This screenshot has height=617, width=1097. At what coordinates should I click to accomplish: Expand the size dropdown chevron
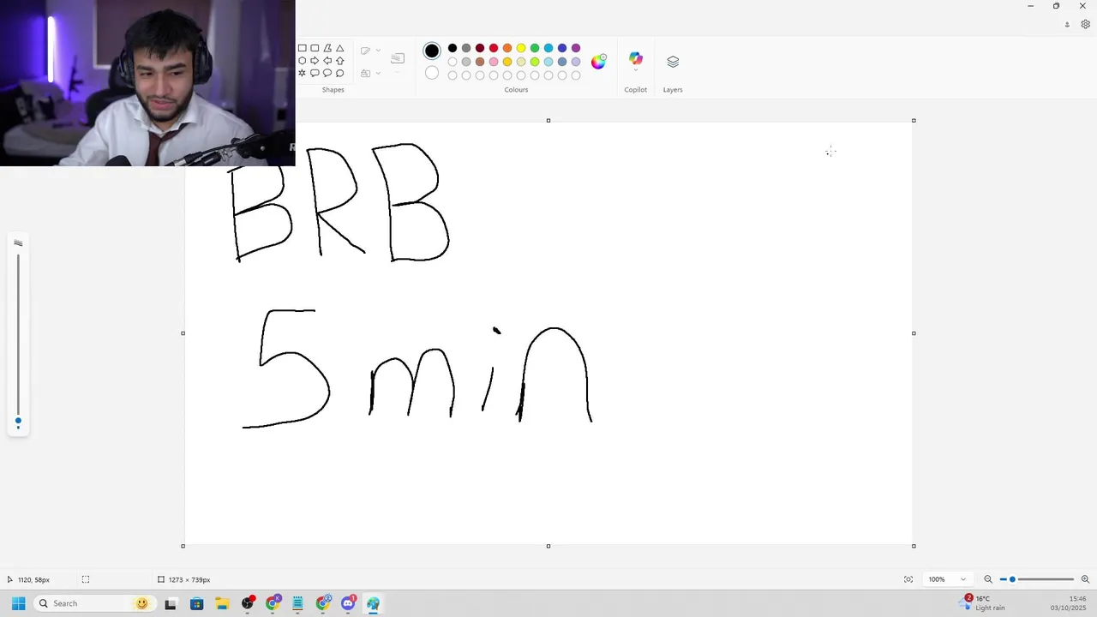point(398,71)
